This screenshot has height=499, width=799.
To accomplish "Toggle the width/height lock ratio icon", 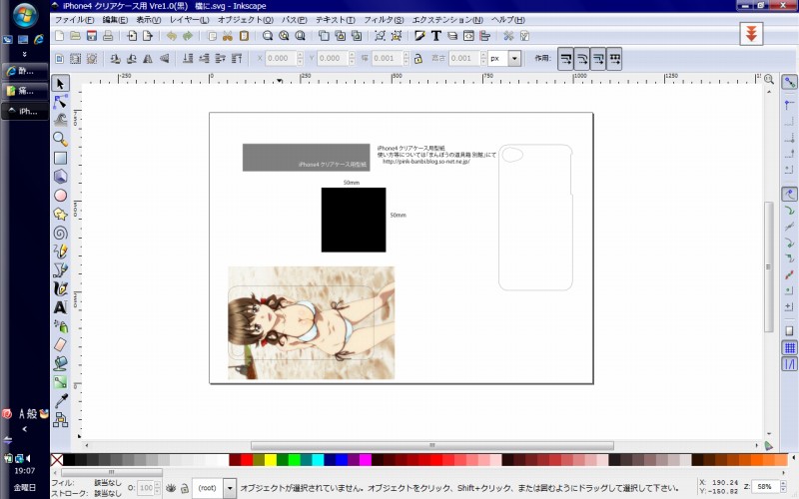I will point(418,59).
